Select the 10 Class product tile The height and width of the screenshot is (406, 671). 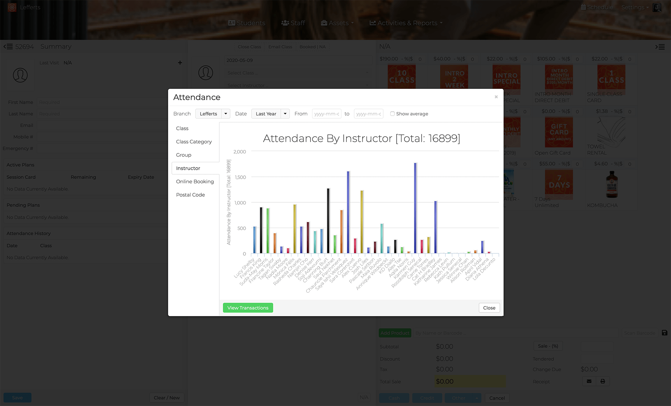[402, 76]
